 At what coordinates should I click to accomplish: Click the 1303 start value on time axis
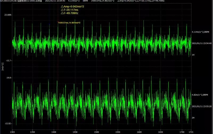12,132
